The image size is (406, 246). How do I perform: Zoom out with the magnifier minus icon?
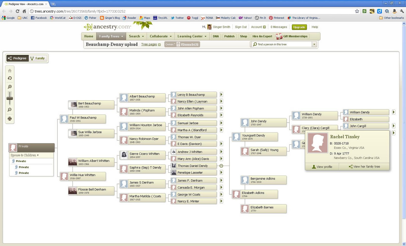pyautogui.click(x=10, y=110)
